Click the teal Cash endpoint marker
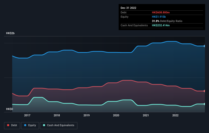The height and width of the screenshot is (133, 209). tap(205, 104)
